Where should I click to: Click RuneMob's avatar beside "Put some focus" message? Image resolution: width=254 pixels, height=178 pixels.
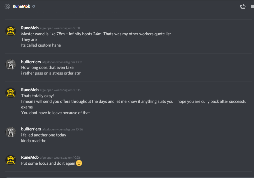click(11, 160)
